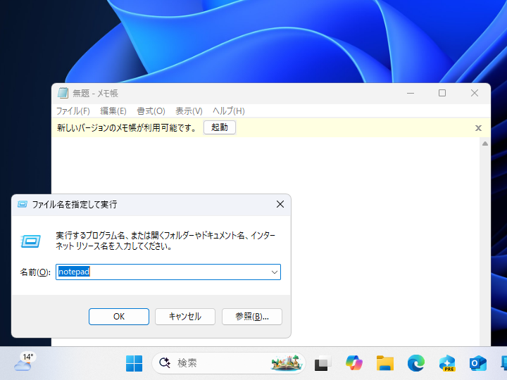This screenshot has width=507, height=380.
Task: Open Task View from the taskbar
Action: point(323,363)
